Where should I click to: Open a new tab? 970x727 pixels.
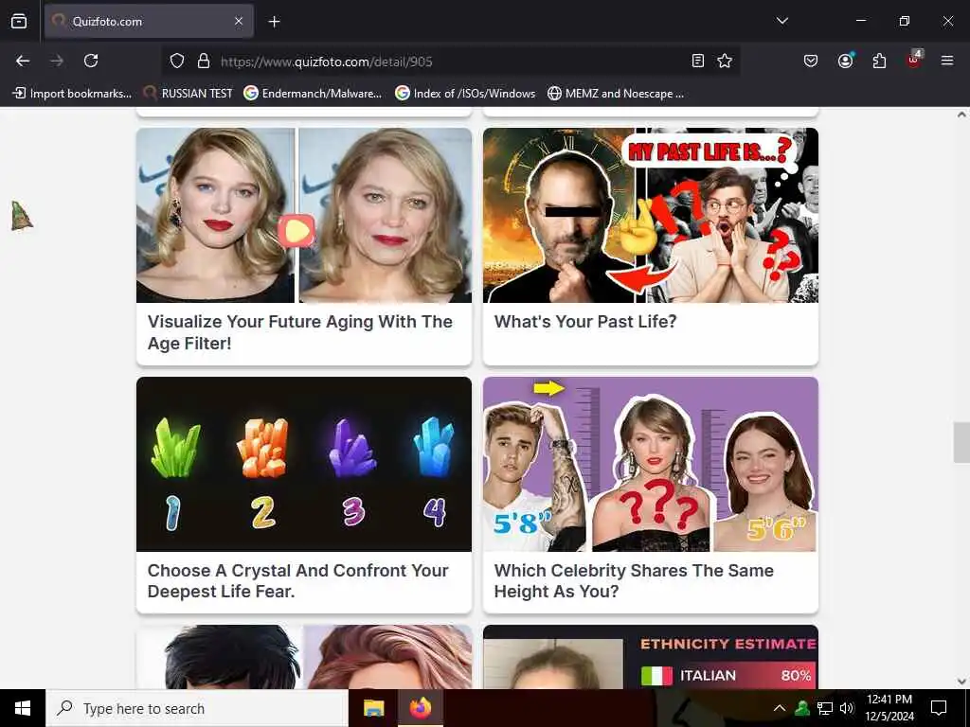pos(274,22)
